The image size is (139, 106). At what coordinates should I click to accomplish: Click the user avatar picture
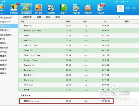[120, 8]
